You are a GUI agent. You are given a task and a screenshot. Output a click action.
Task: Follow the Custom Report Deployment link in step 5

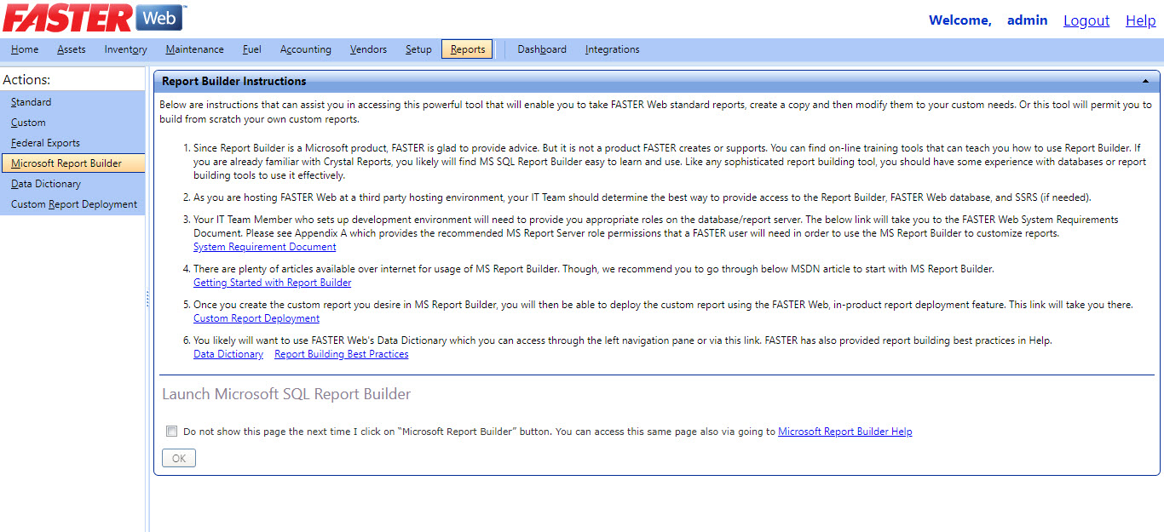pos(256,318)
